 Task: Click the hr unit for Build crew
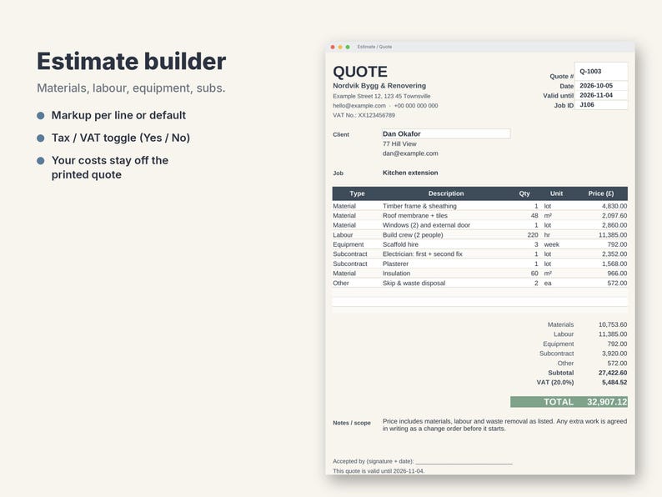[547, 235]
